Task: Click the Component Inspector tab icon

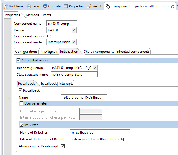Action: click(x=108, y=6)
